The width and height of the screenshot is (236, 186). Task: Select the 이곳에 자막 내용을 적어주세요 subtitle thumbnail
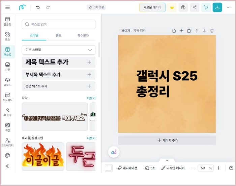point(55,117)
